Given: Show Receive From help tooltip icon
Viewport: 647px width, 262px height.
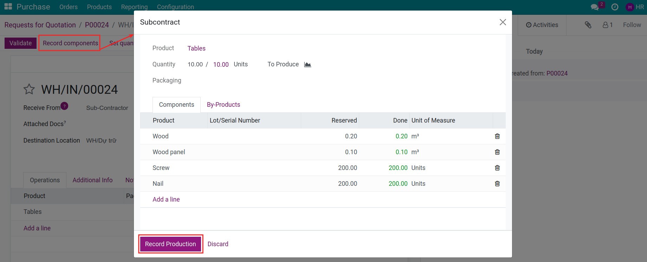Looking at the screenshot, I should [x=64, y=106].
